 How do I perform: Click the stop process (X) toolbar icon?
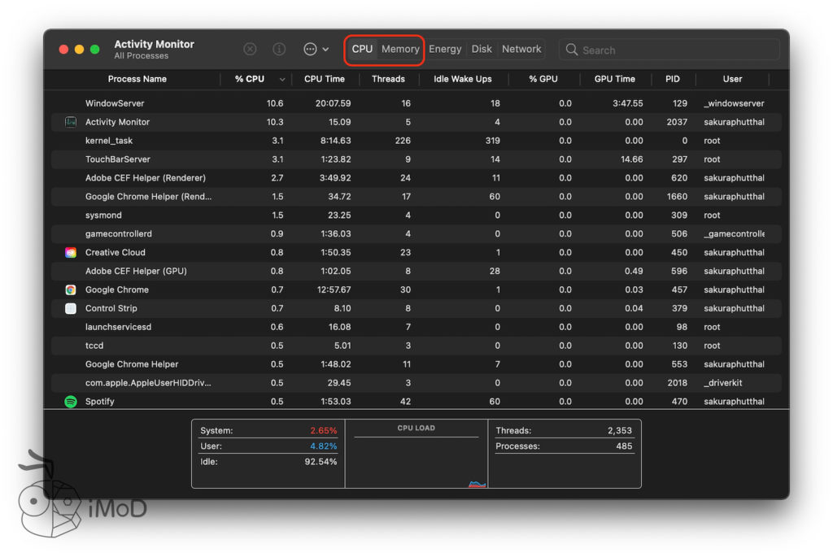pos(250,49)
